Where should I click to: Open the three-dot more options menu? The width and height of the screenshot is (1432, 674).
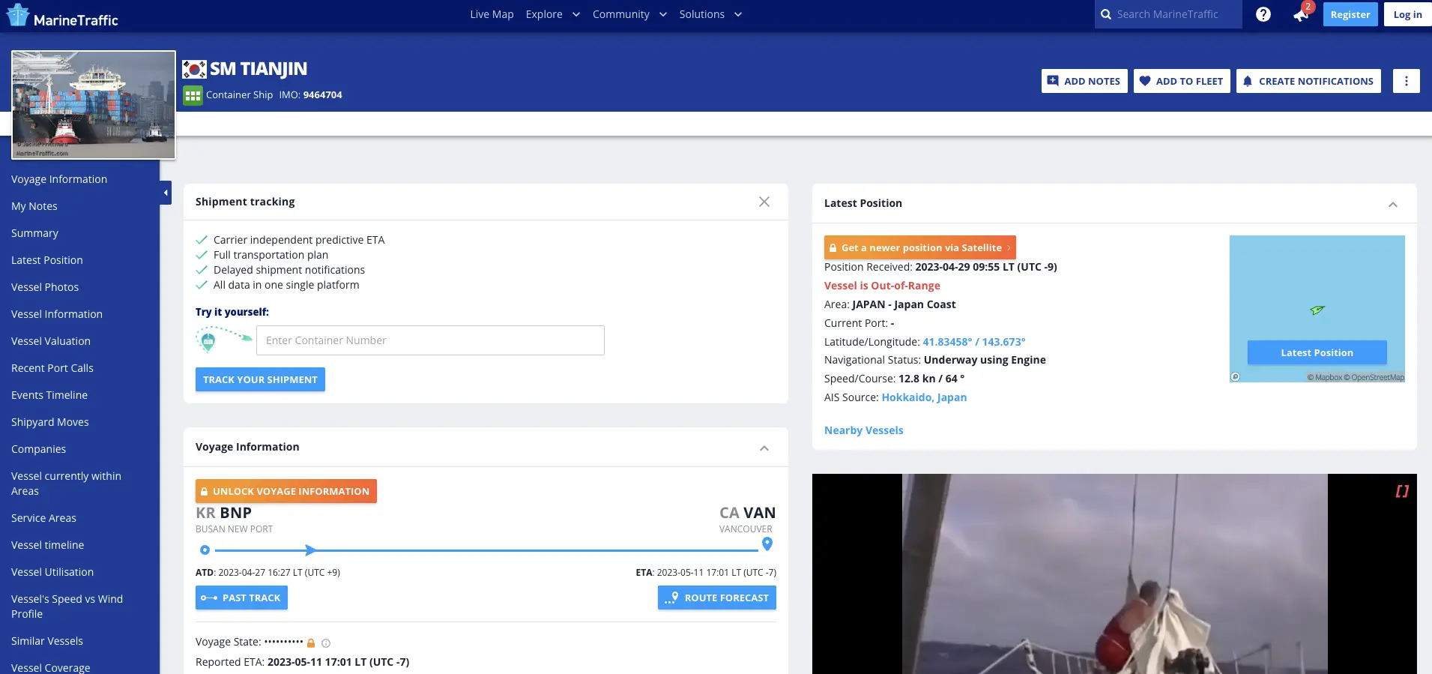coord(1406,81)
